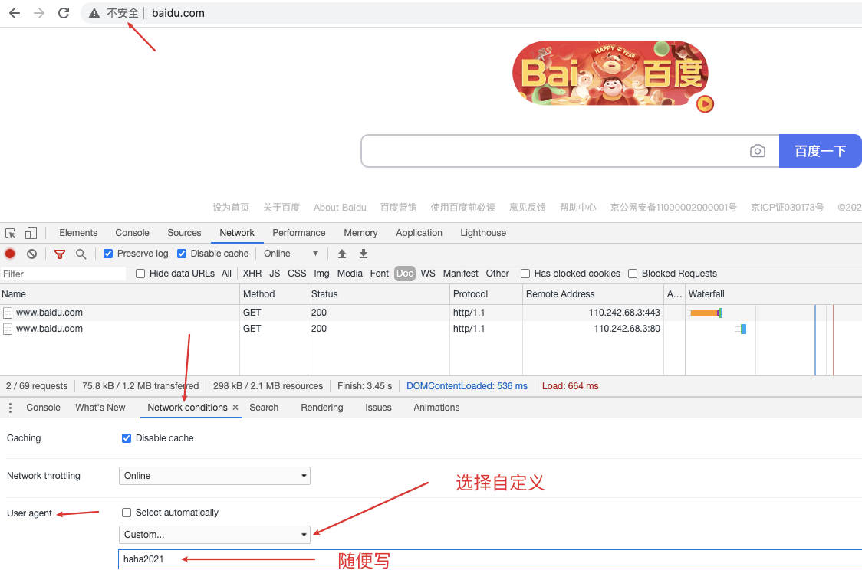Open Issues drawer tab
The image size is (862, 580).
pos(378,408)
